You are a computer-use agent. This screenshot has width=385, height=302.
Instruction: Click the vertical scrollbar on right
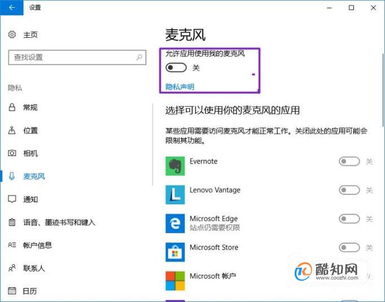(x=383, y=90)
